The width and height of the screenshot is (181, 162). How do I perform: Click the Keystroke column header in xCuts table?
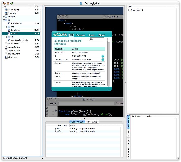point(62,49)
